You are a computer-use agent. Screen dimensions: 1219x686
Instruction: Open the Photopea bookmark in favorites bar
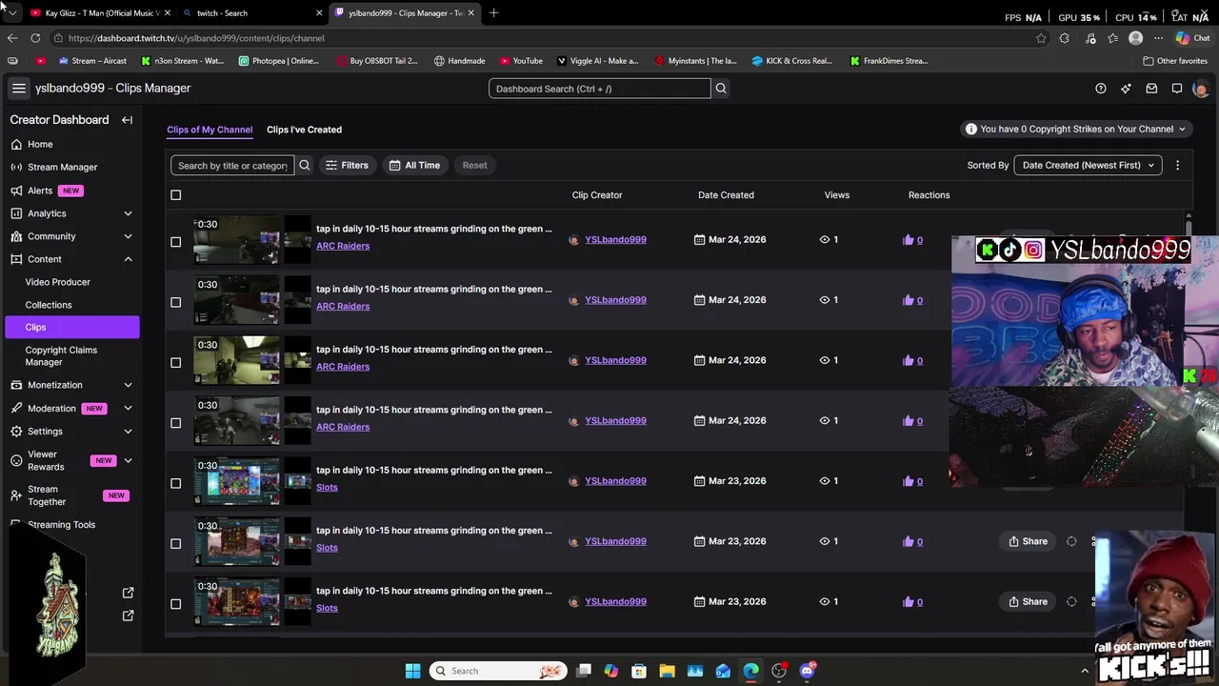(279, 61)
